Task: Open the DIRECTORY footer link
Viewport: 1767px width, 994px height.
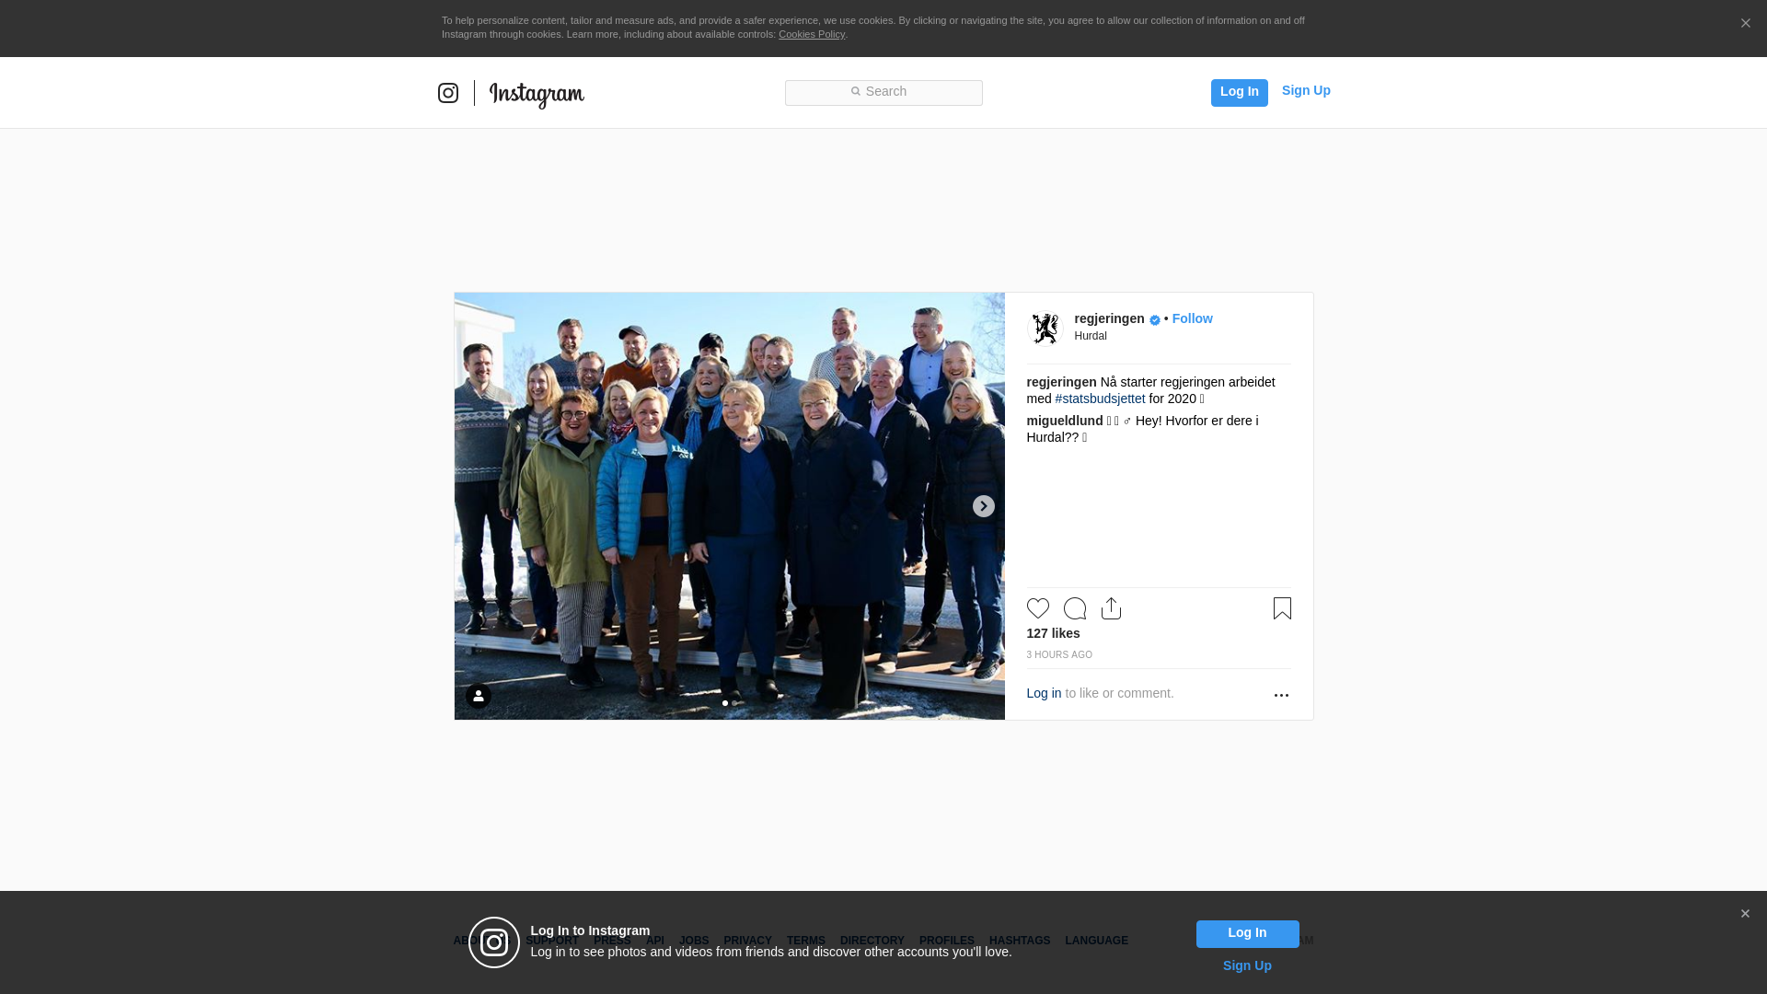Action: point(872,941)
